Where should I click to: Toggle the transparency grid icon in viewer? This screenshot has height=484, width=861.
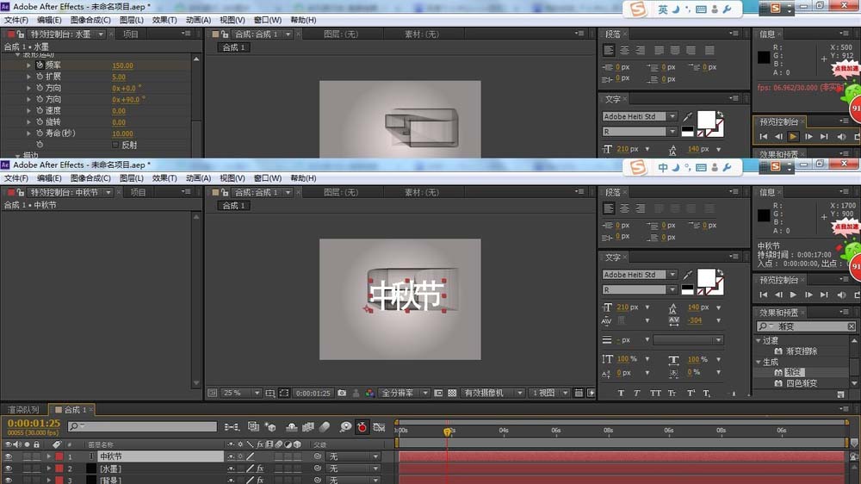coord(452,394)
